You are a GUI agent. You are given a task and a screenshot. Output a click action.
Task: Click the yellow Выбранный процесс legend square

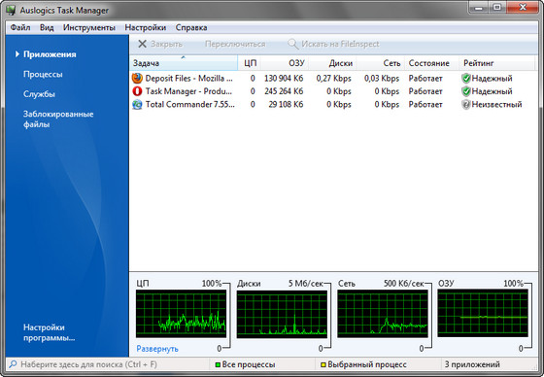pyautogui.click(x=323, y=364)
